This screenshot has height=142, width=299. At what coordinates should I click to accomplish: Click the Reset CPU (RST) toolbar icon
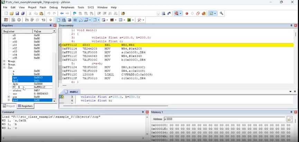pos(6,20)
